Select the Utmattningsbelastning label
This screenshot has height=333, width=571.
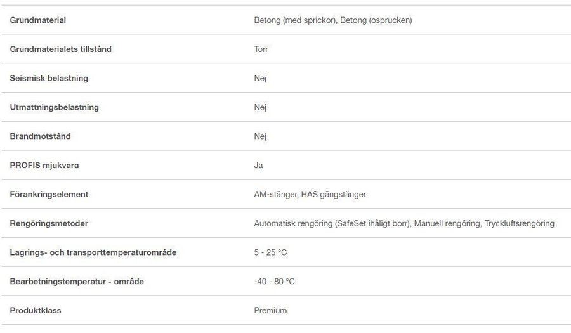click(x=55, y=107)
